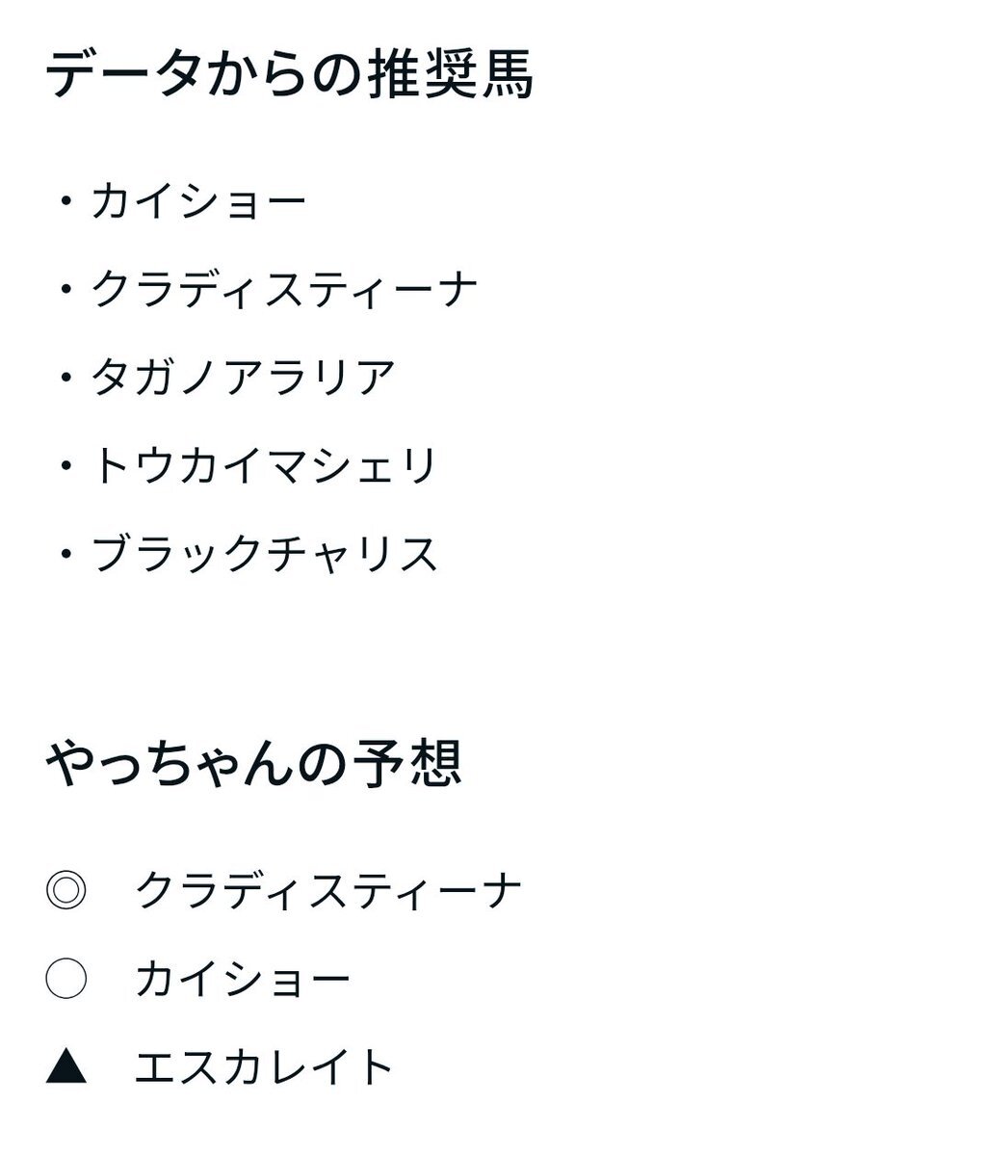
Task: Click the bullet dot before タガノアラリア
Action: (65, 378)
